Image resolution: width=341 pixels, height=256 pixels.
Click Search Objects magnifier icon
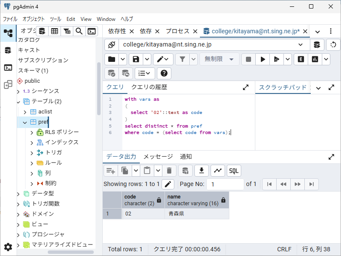click(x=79, y=31)
